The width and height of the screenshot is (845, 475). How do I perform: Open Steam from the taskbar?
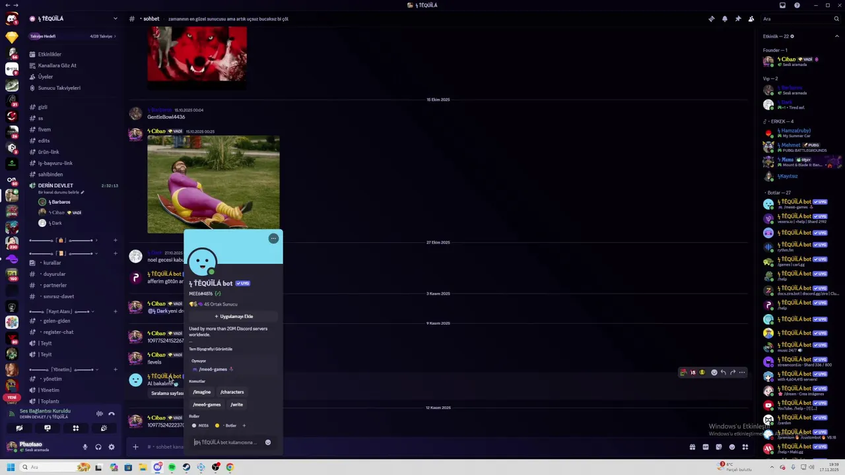tap(186, 467)
